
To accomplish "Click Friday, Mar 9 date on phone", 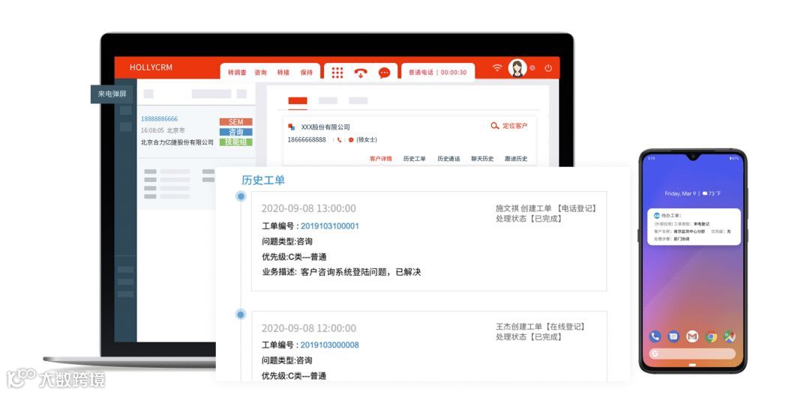I will pos(680,194).
